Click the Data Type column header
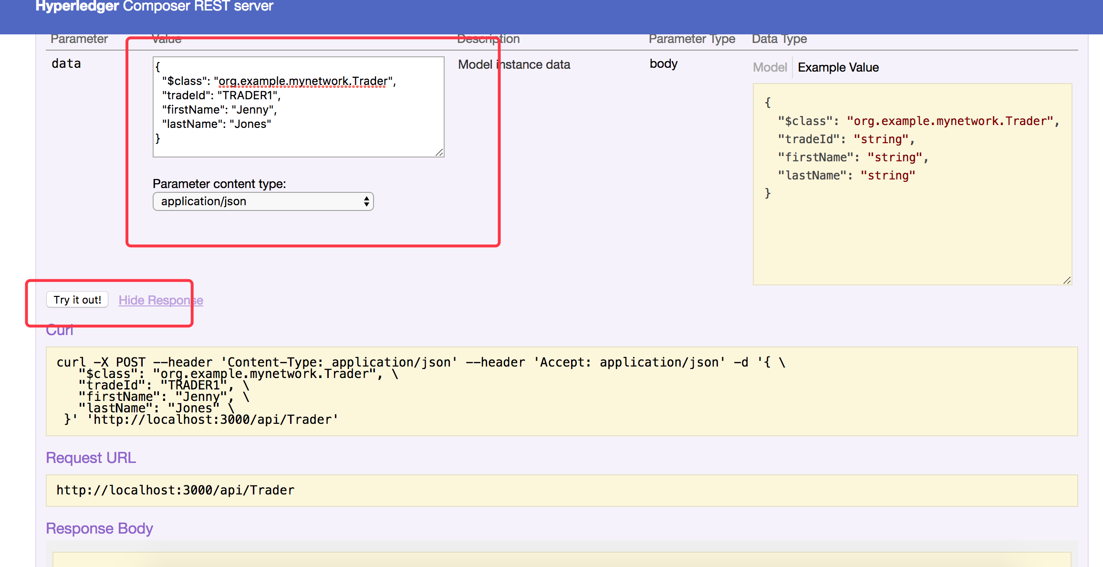 pos(780,39)
